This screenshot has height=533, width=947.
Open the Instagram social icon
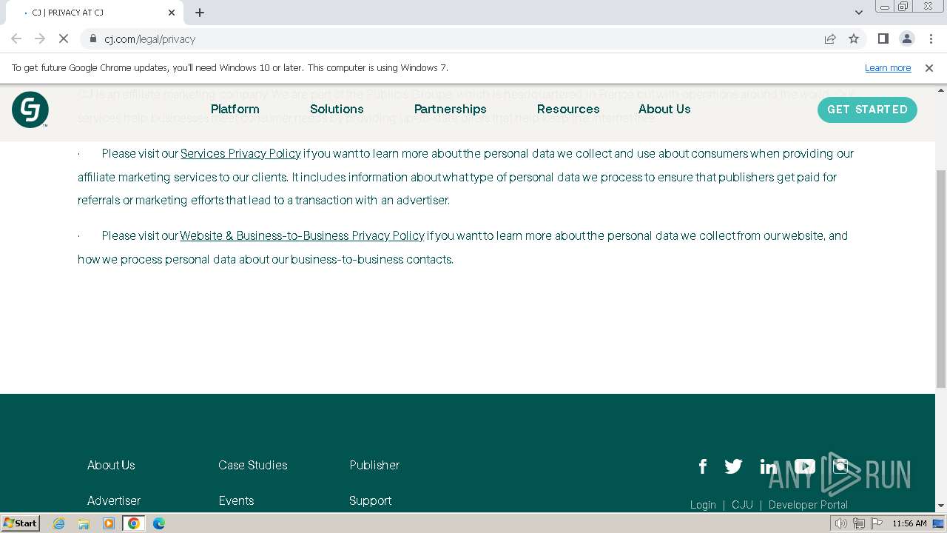(x=840, y=466)
